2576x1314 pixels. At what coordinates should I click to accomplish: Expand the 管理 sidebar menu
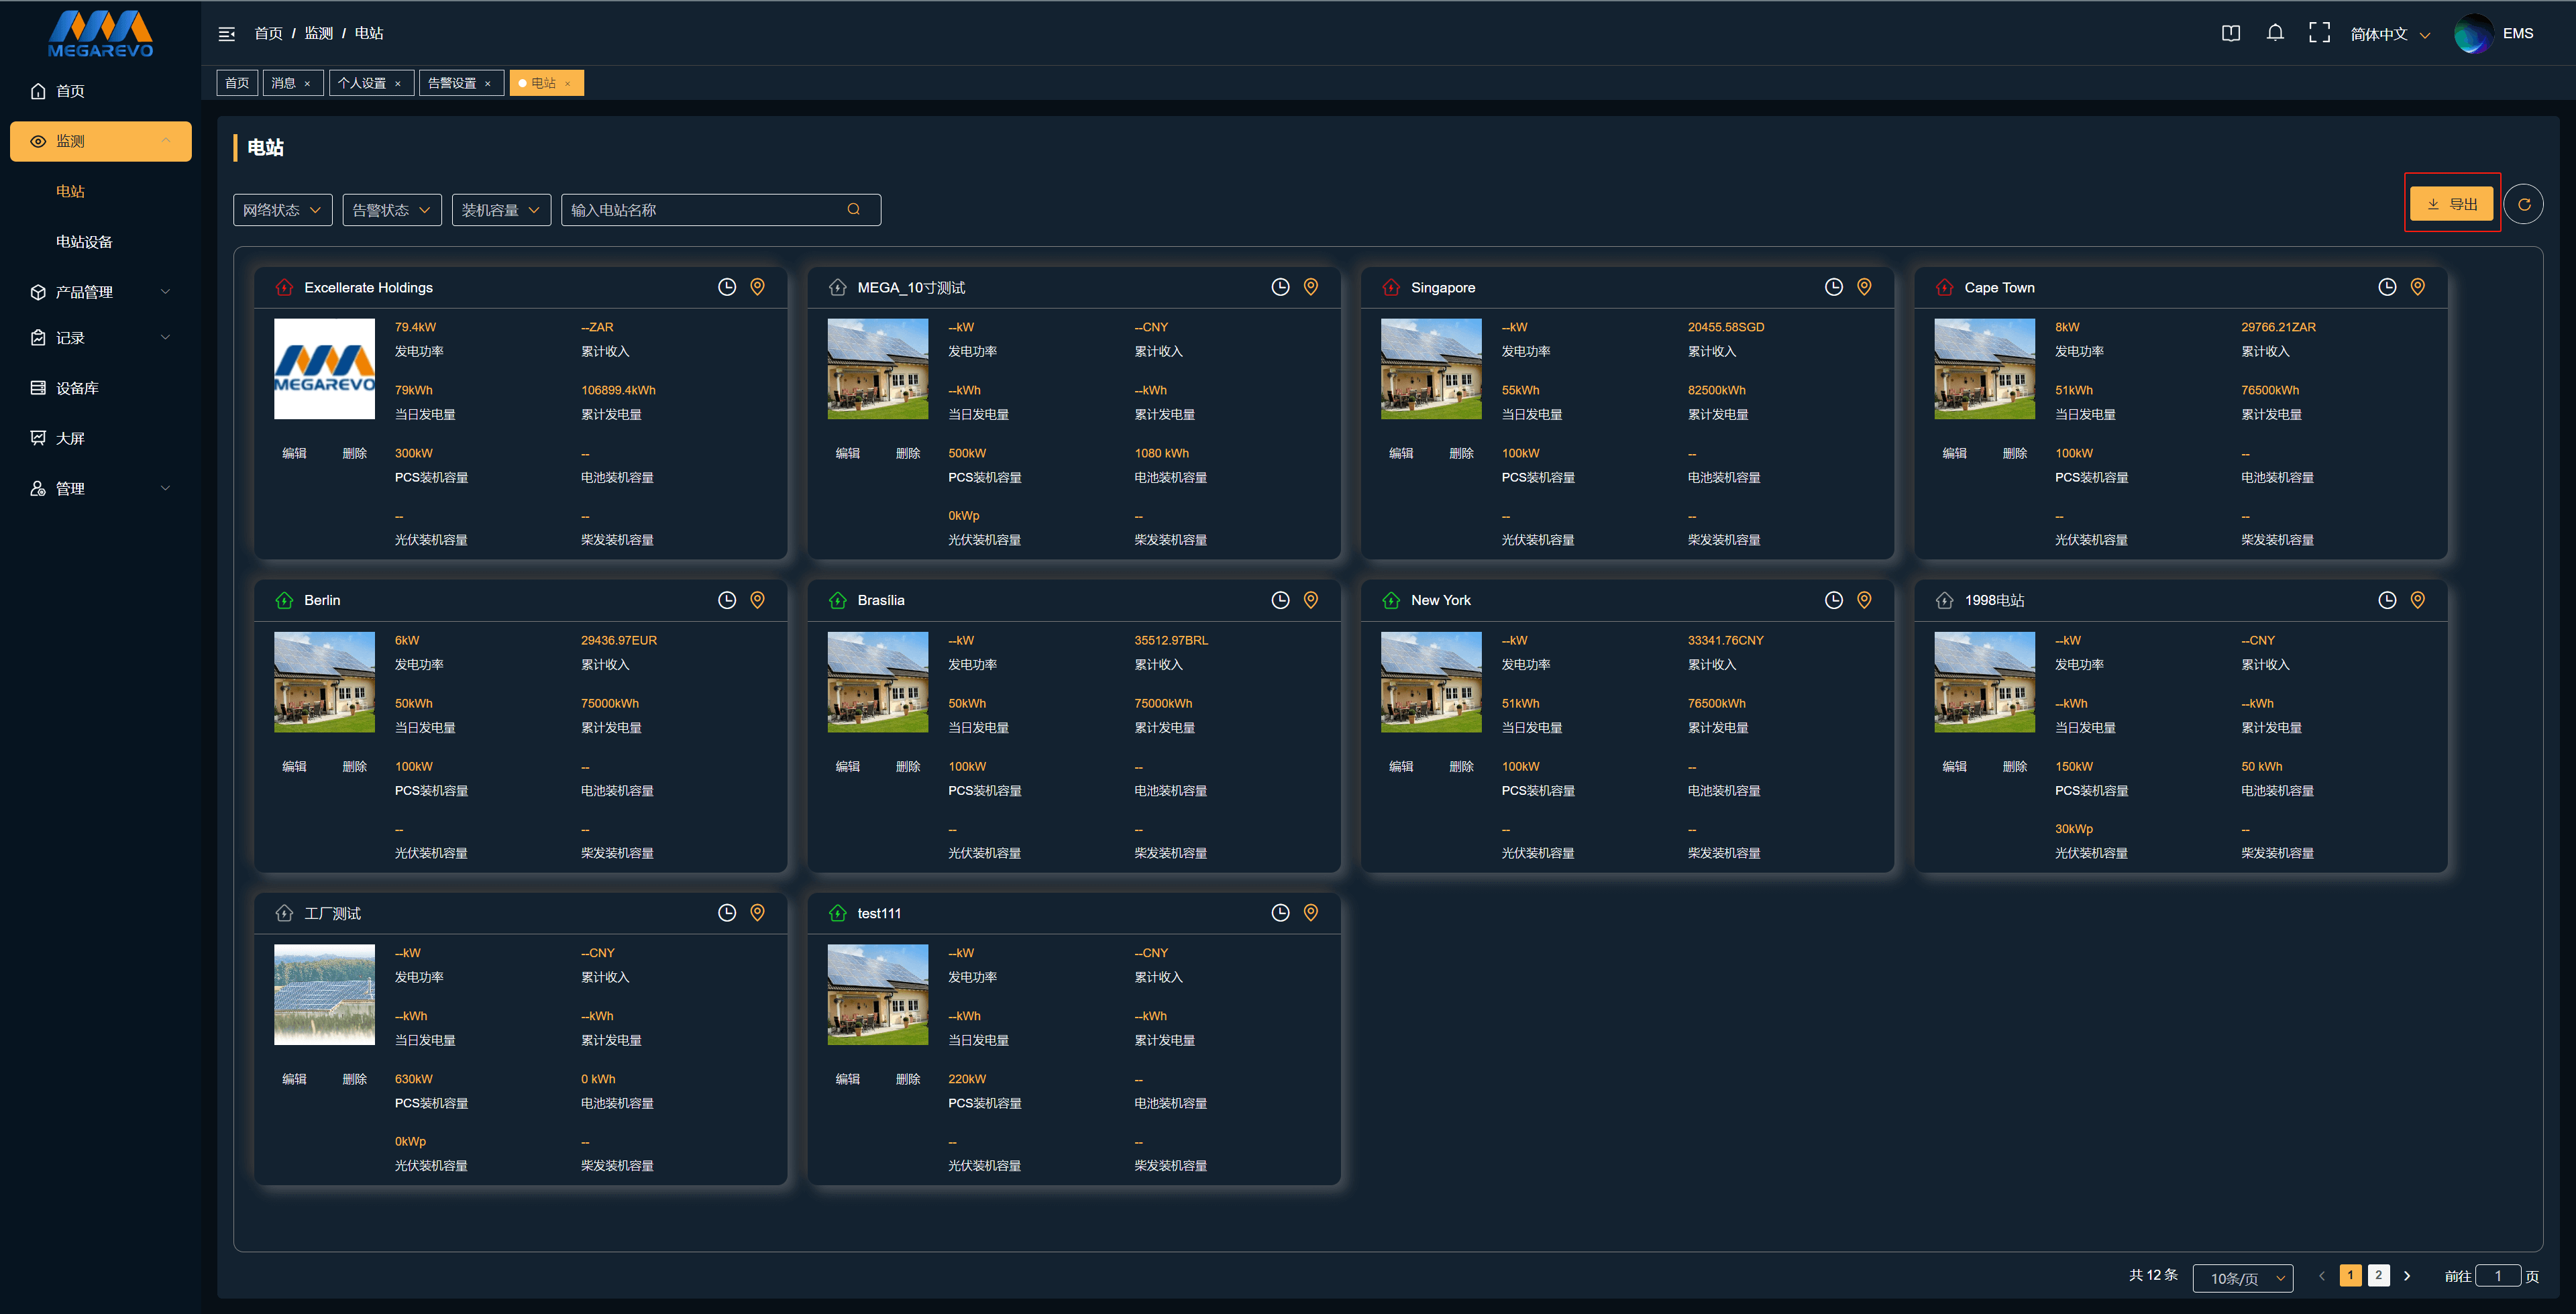(x=101, y=489)
